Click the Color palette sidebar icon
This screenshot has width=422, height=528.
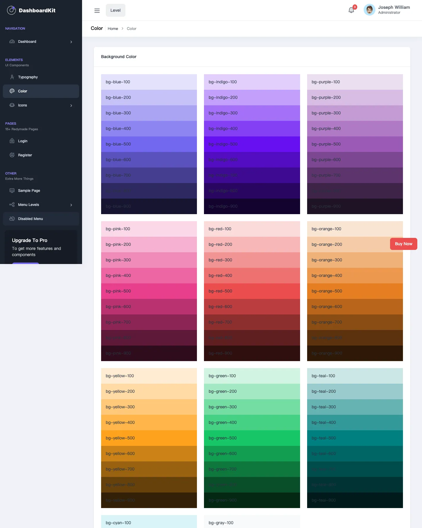tap(12, 91)
